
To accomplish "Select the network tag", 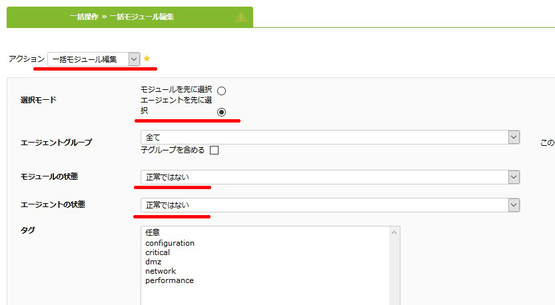I will (161, 271).
